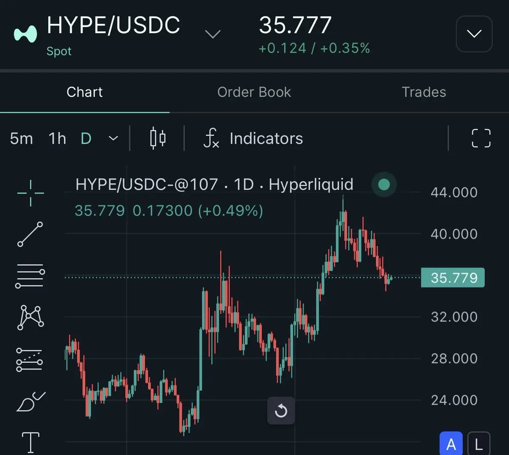
Task: Click the Spot market label
Action: (59, 51)
